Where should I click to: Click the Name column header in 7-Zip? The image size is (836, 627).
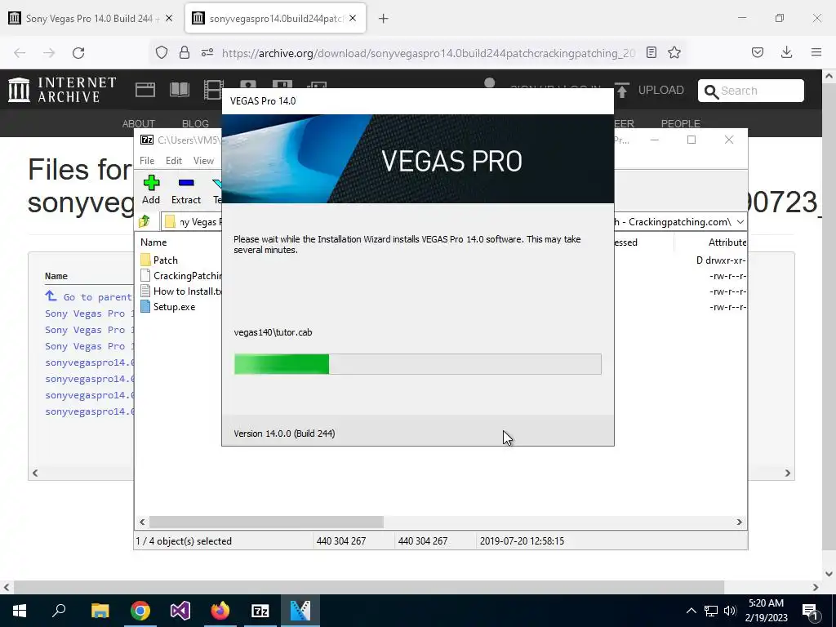(153, 242)
